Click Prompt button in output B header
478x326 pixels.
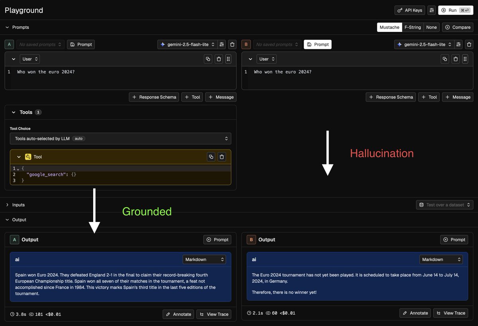(x=454, y=240)
